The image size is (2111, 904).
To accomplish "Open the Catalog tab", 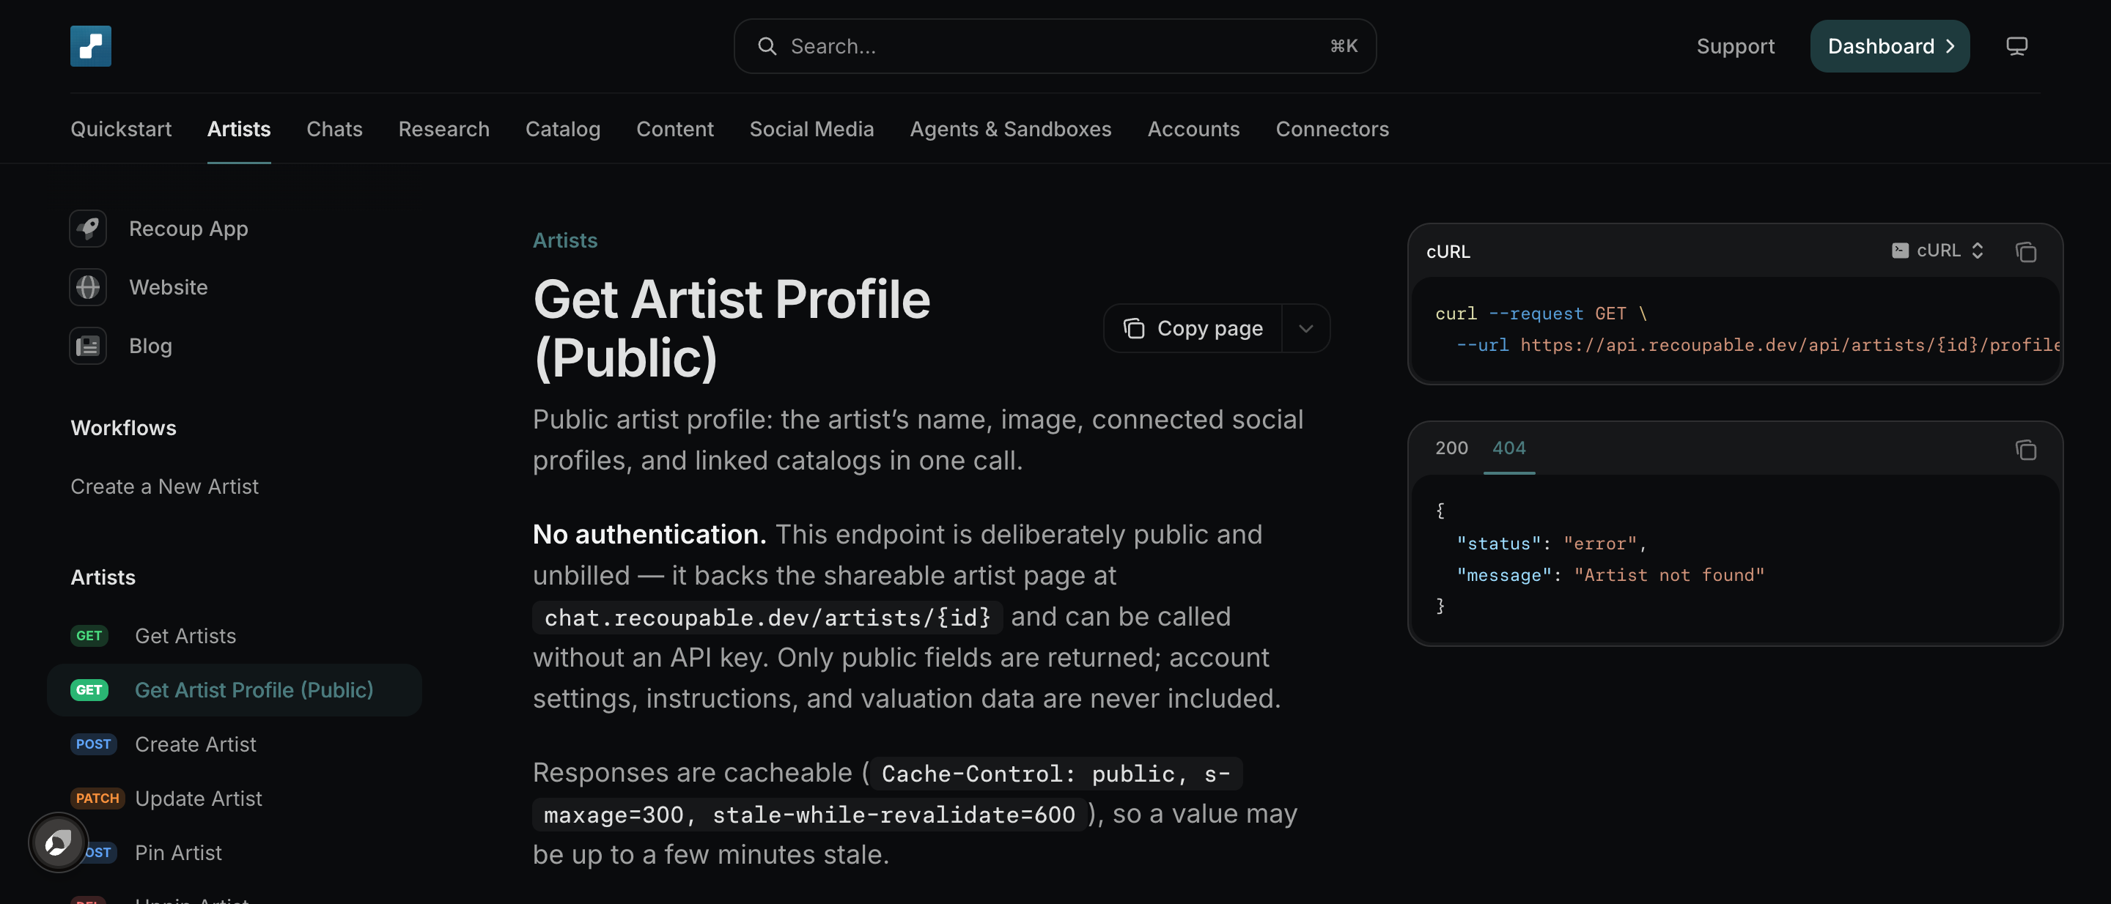I will tap(563, 128).
